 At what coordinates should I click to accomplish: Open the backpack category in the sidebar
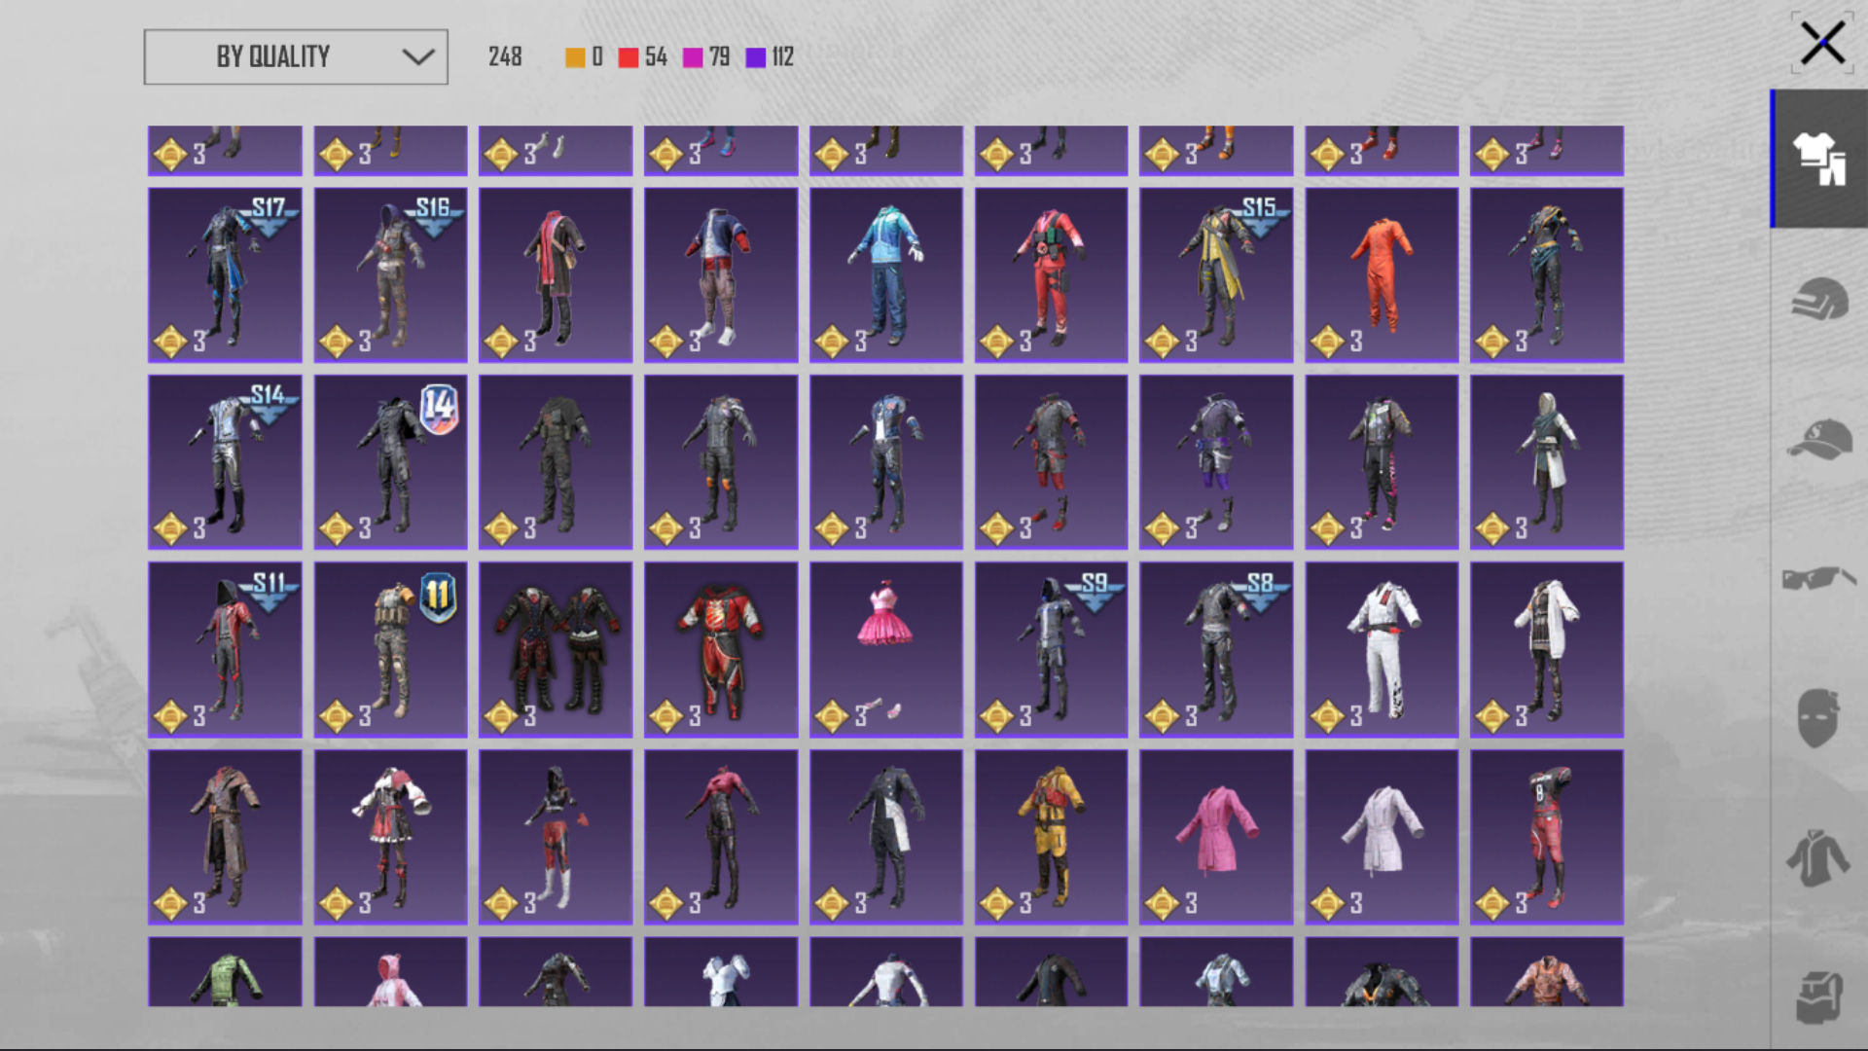1819,997
